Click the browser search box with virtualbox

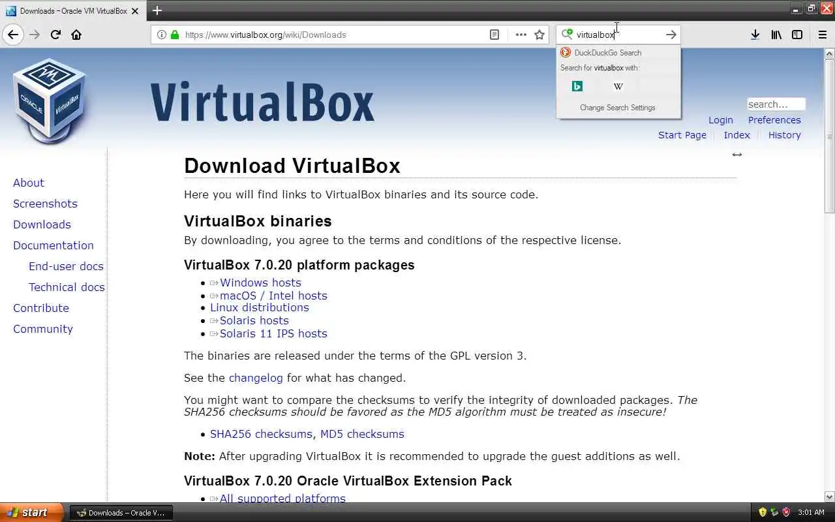point(616,35)
